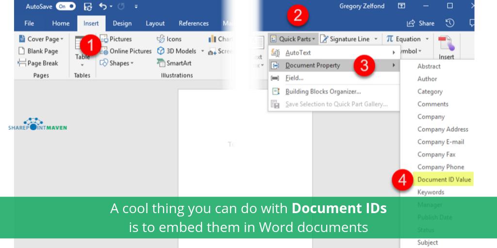Image resolution: width=497 pixels, height=248 pixels.
Task: Click 3D Models button
Action: 177,51
